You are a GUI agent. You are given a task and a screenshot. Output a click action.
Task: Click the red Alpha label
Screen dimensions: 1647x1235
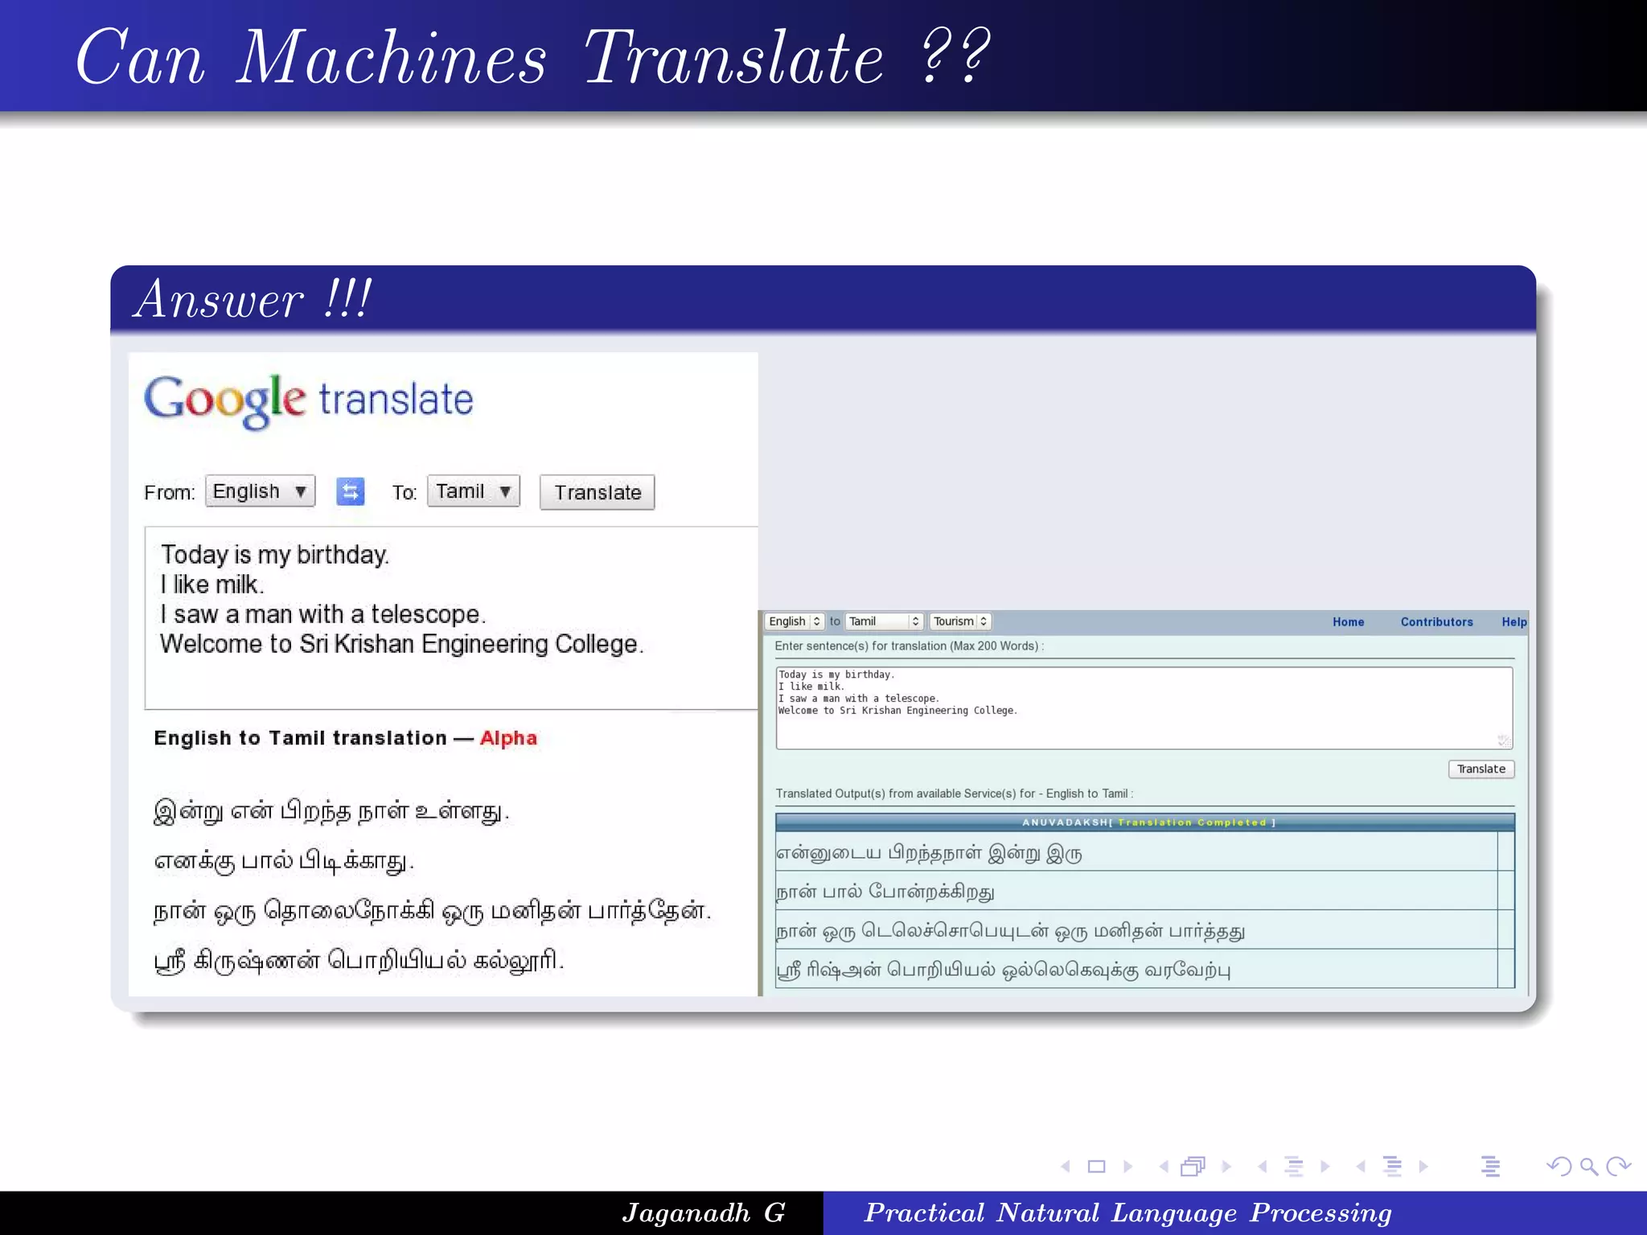click(508, 738)
